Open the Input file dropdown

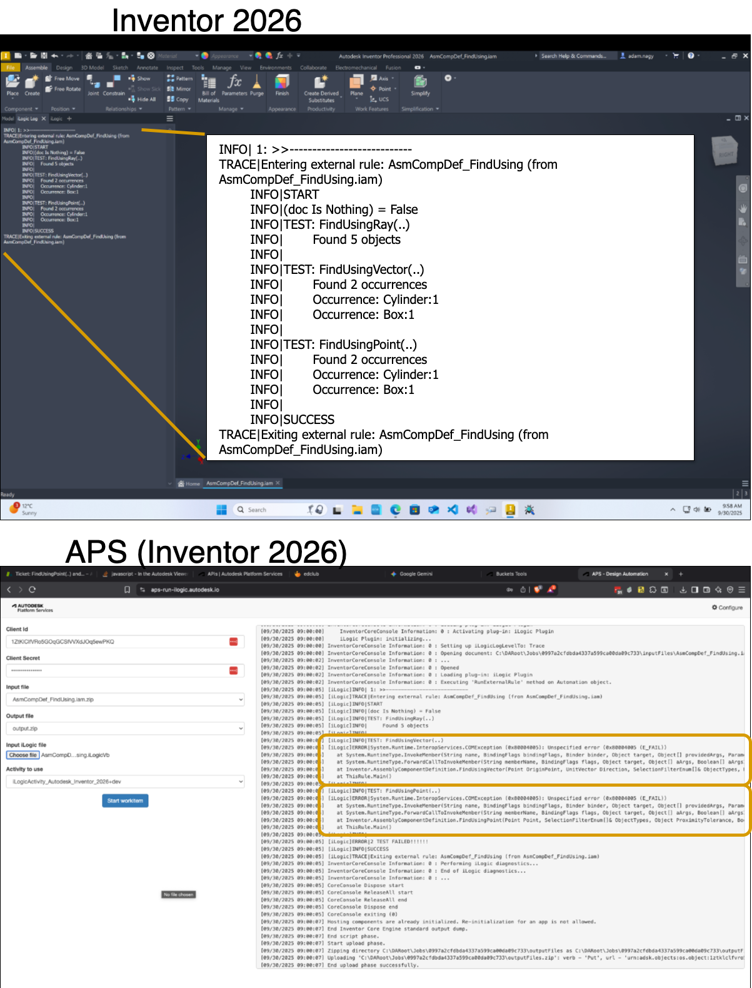click(125, 700)
